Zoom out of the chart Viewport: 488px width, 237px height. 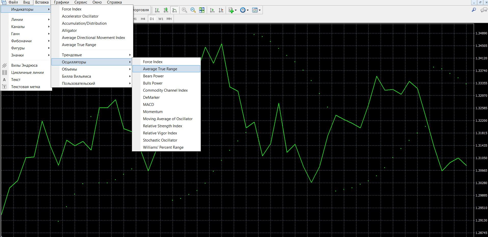193,10
